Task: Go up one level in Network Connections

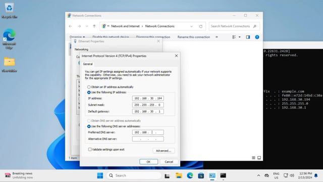Action: click(94, 26)
